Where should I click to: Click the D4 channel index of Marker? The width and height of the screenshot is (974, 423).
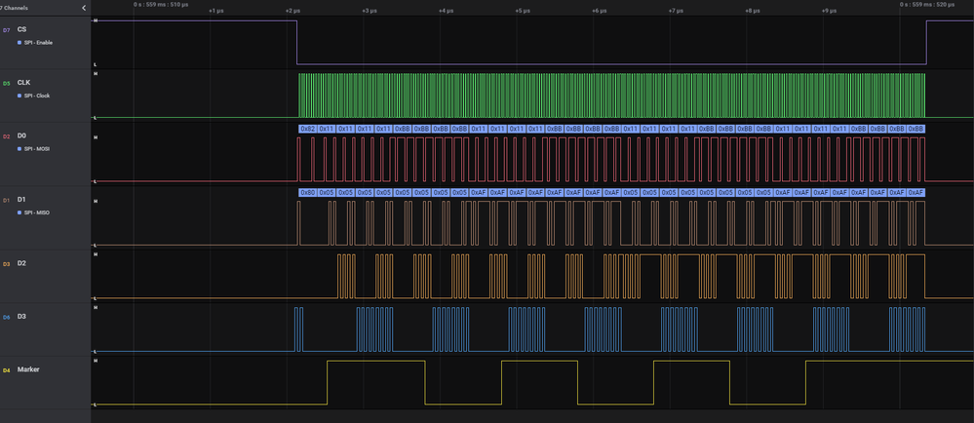pos(7,370)
